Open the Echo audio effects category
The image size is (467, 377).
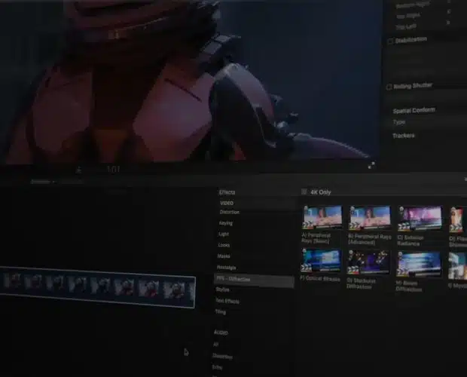tap(217, 367)
